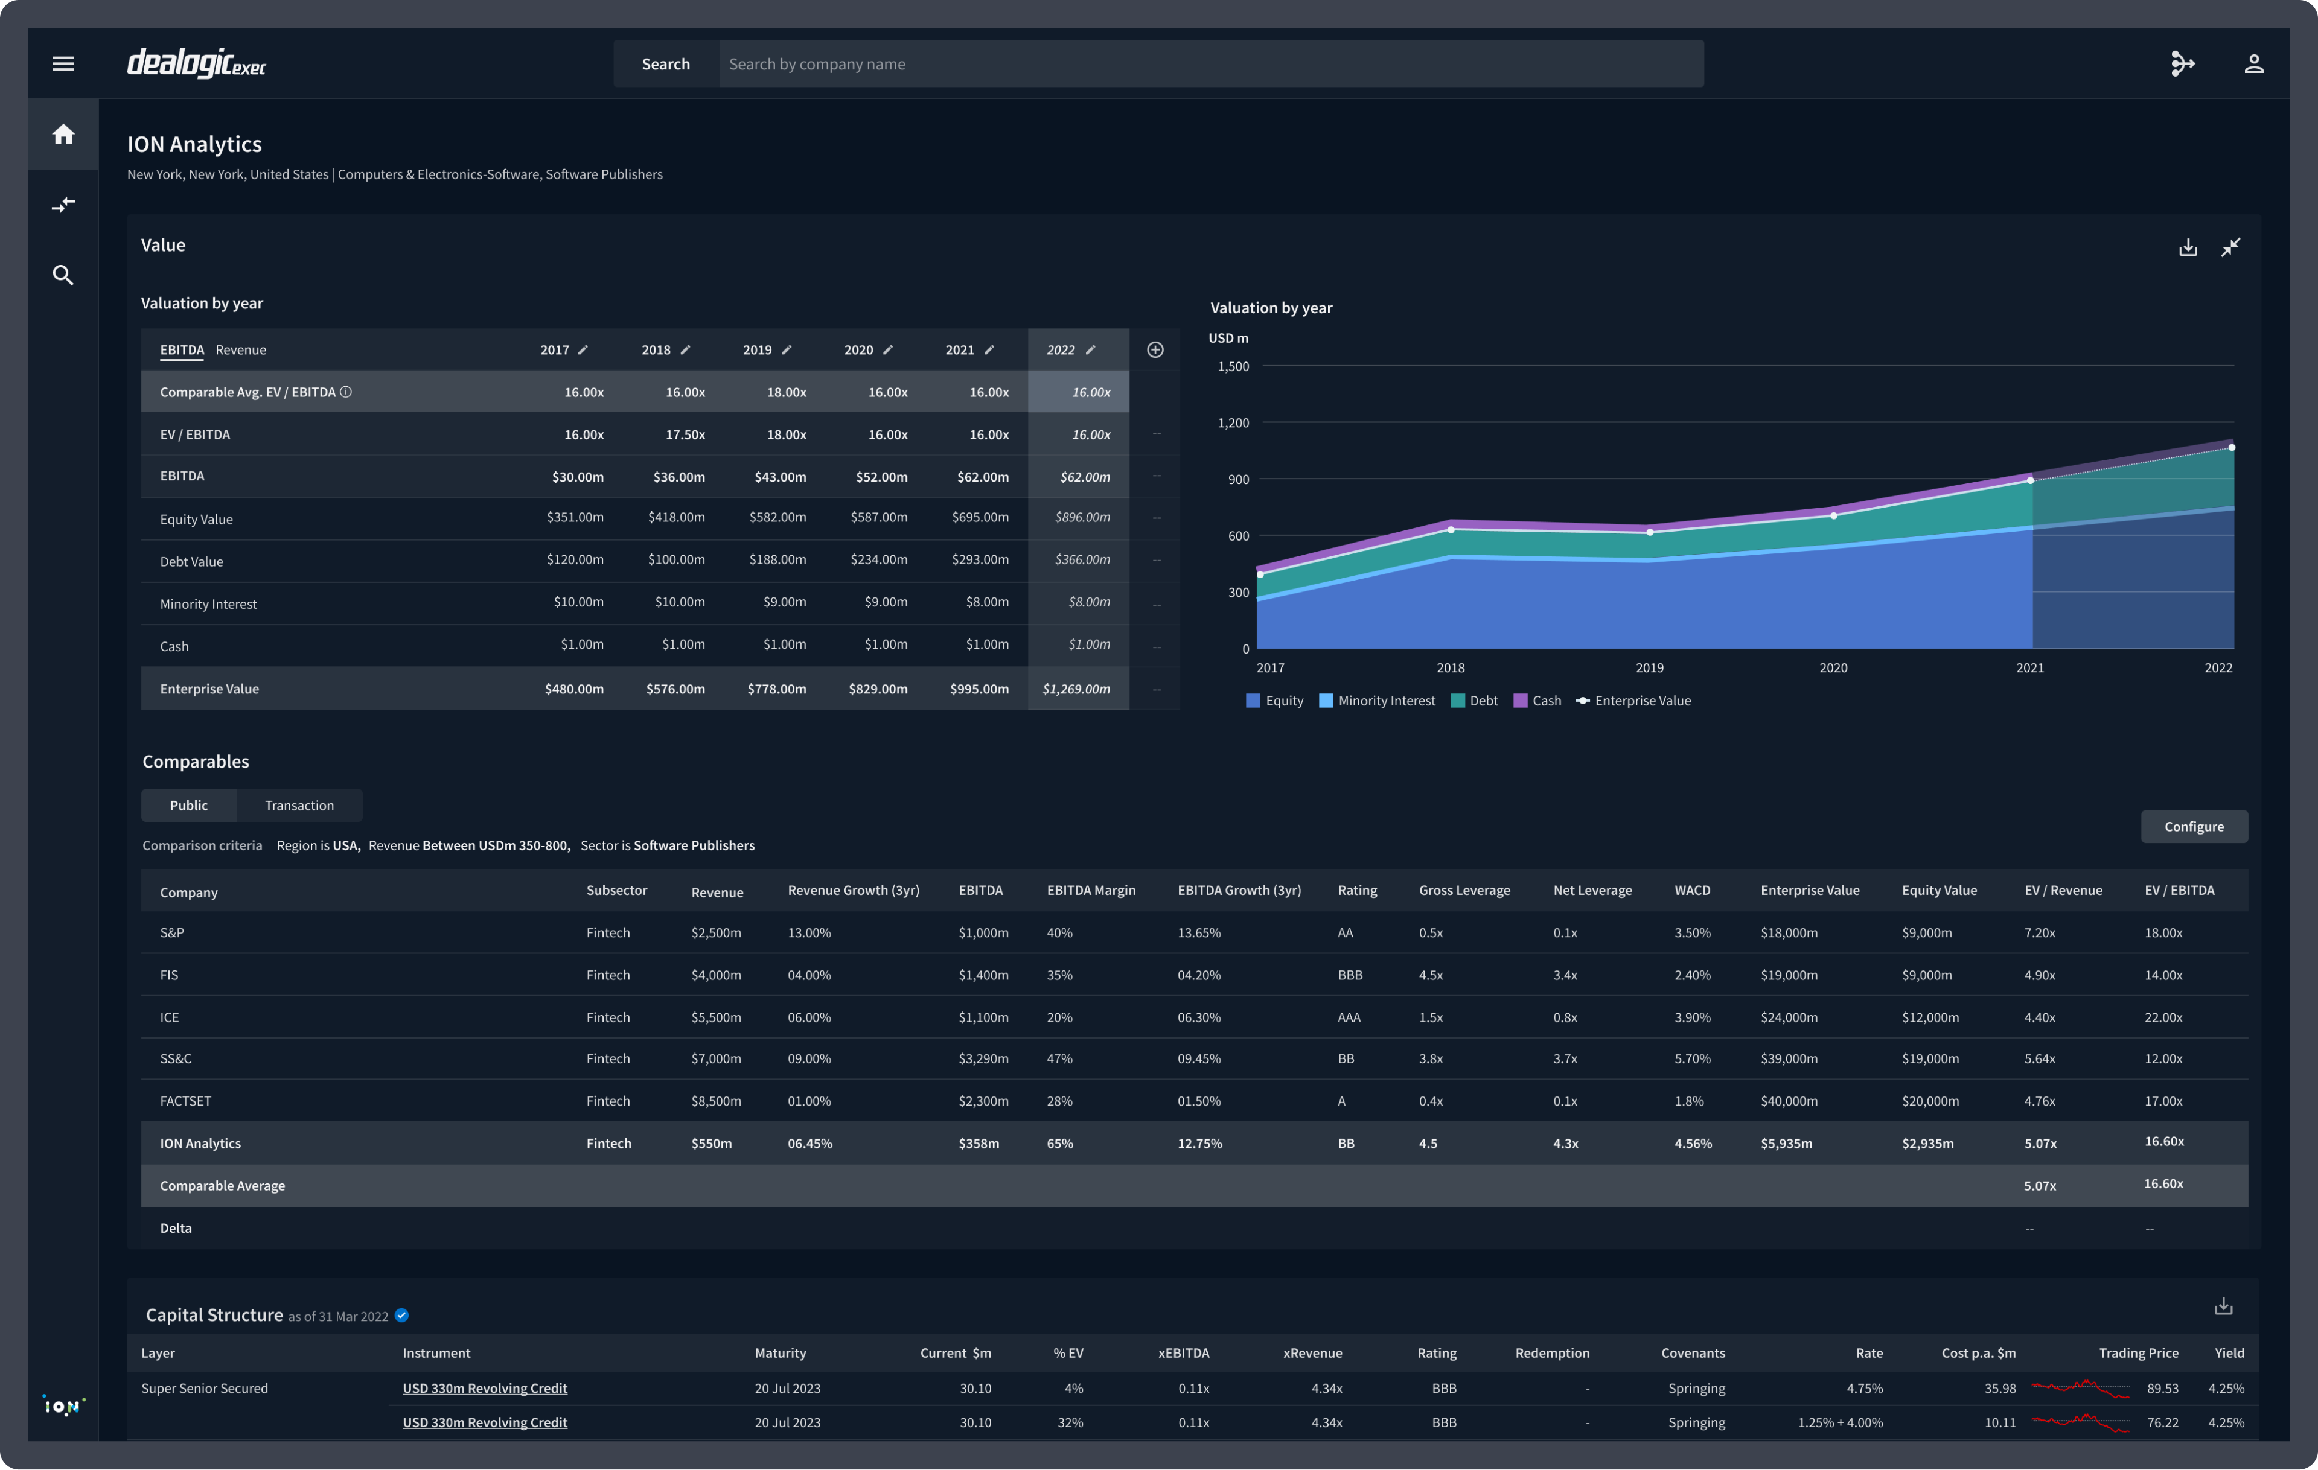Click the Comparable Avg. EV/EBITDA info icon

pos(346,392)
